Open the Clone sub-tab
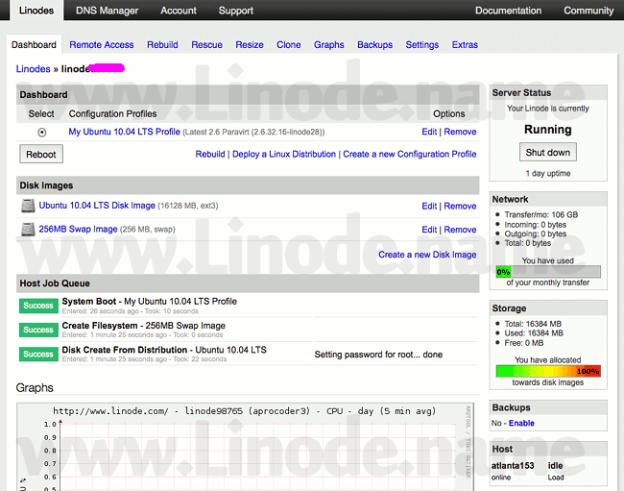624x491 pixels. coord(289,44)
